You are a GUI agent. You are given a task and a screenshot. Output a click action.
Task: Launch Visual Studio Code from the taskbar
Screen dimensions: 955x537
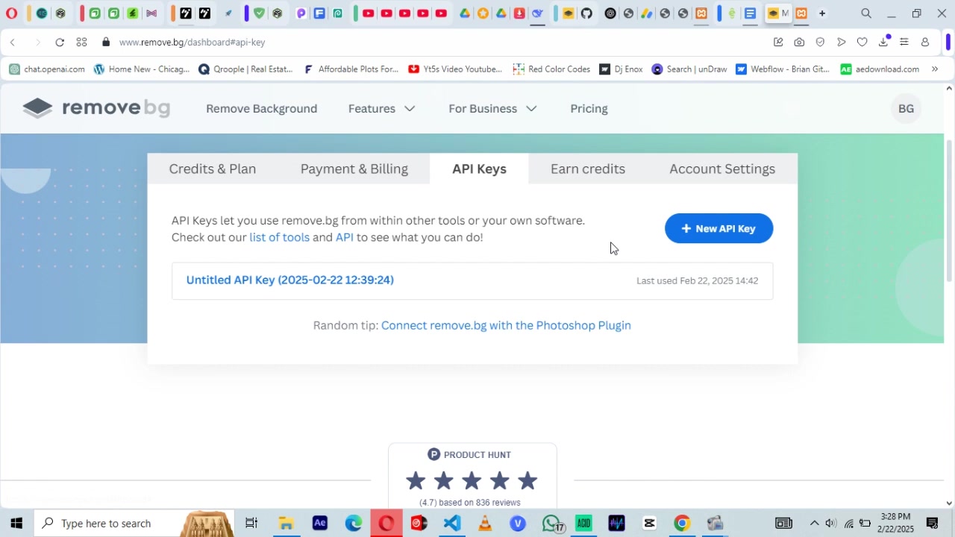point(452,523)
